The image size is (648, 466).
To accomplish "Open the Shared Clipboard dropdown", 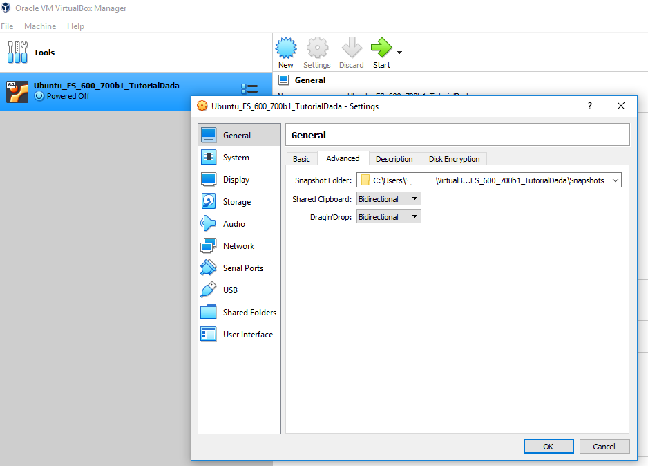I will click(x=388, y=199).
